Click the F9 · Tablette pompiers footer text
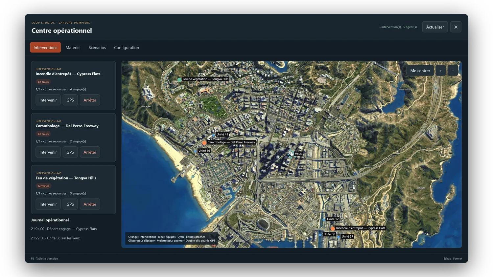This screenshot has height=277, width=493. [x=45, y=259]
